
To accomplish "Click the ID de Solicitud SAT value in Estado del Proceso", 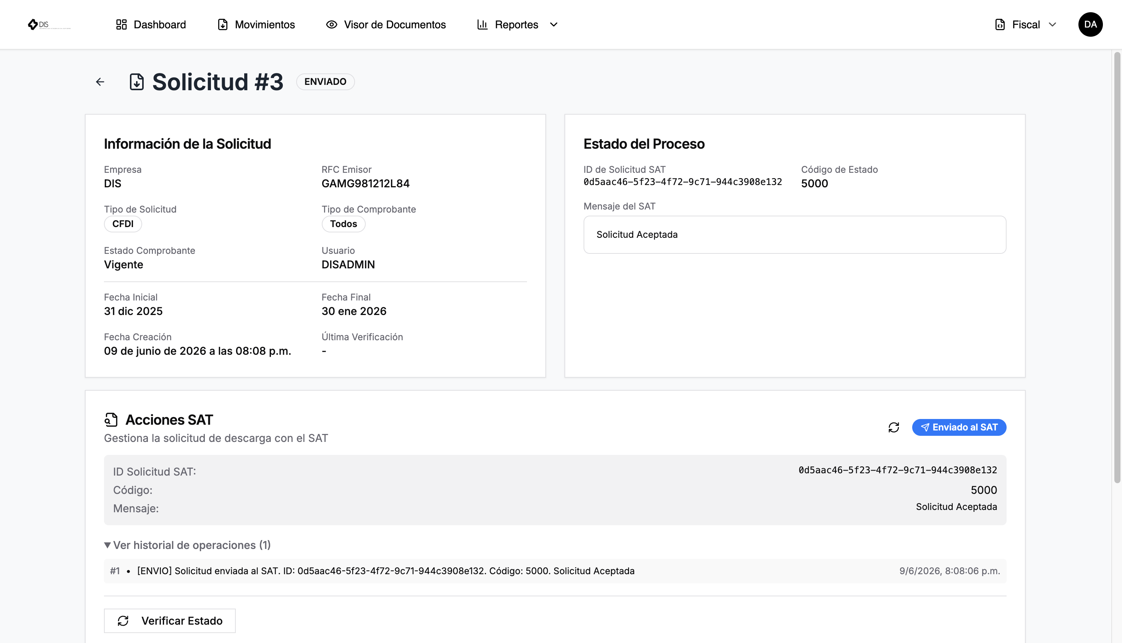I will (x=683, y=182).
